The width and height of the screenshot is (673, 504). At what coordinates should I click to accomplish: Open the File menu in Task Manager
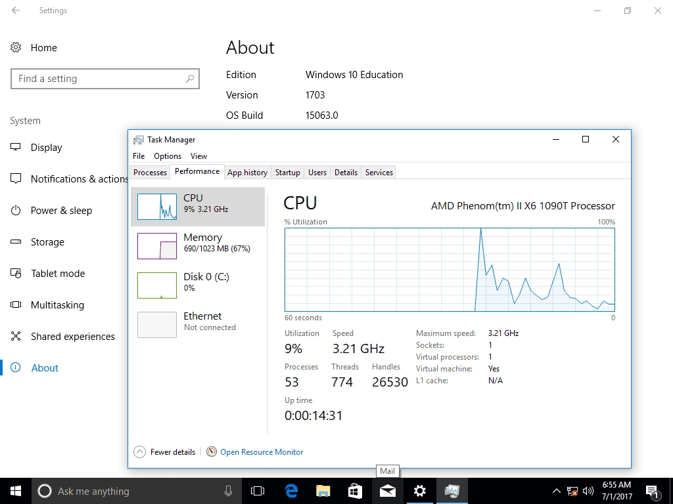[139, 156]
